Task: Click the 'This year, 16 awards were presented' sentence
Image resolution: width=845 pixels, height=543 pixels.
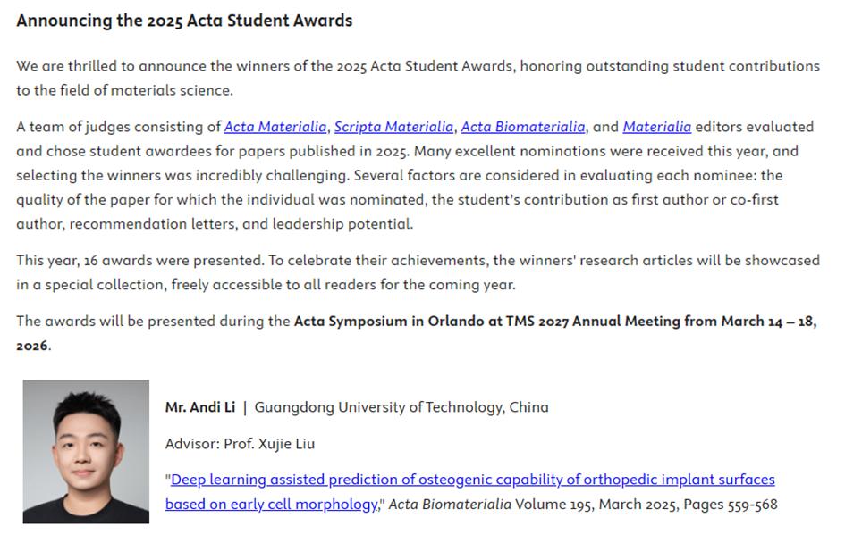Action: pos(140,261)
